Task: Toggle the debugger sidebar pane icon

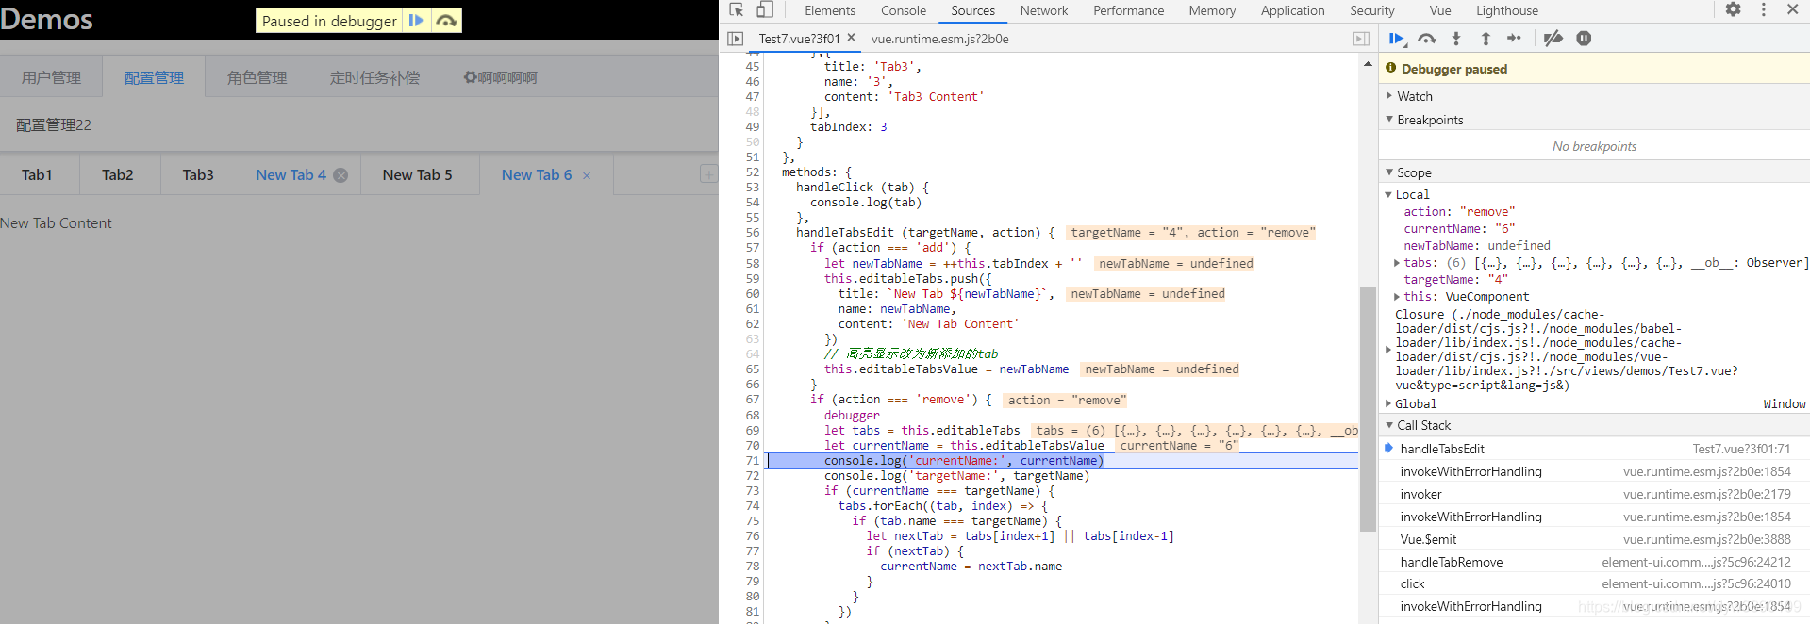Action: tap(1361, 39)
